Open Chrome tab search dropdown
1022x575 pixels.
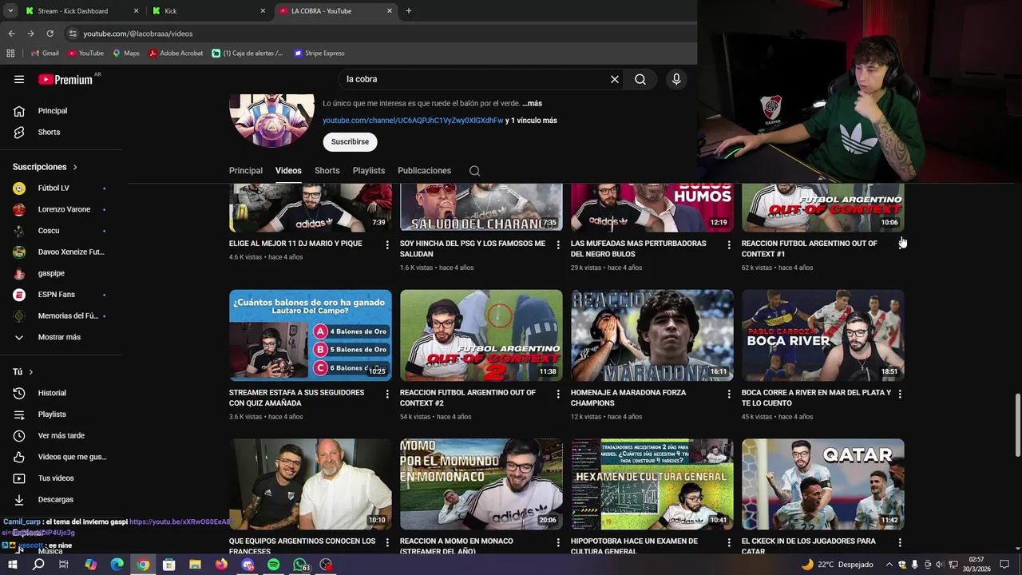[x=10, y=11]
